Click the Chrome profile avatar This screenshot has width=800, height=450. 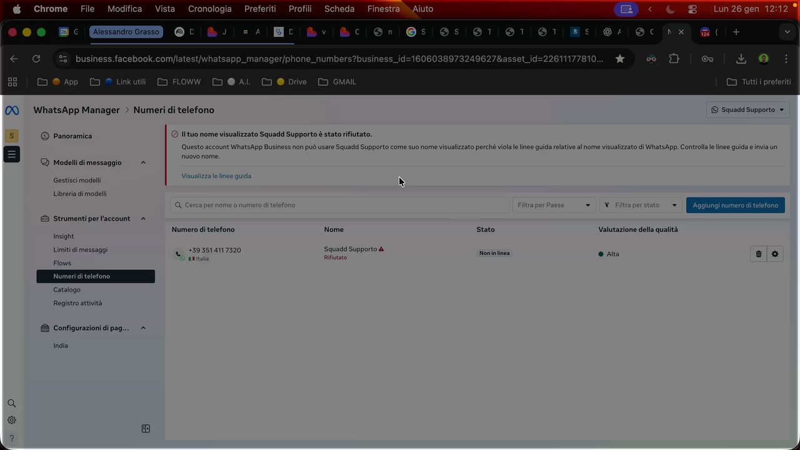(x=764, y=59)
